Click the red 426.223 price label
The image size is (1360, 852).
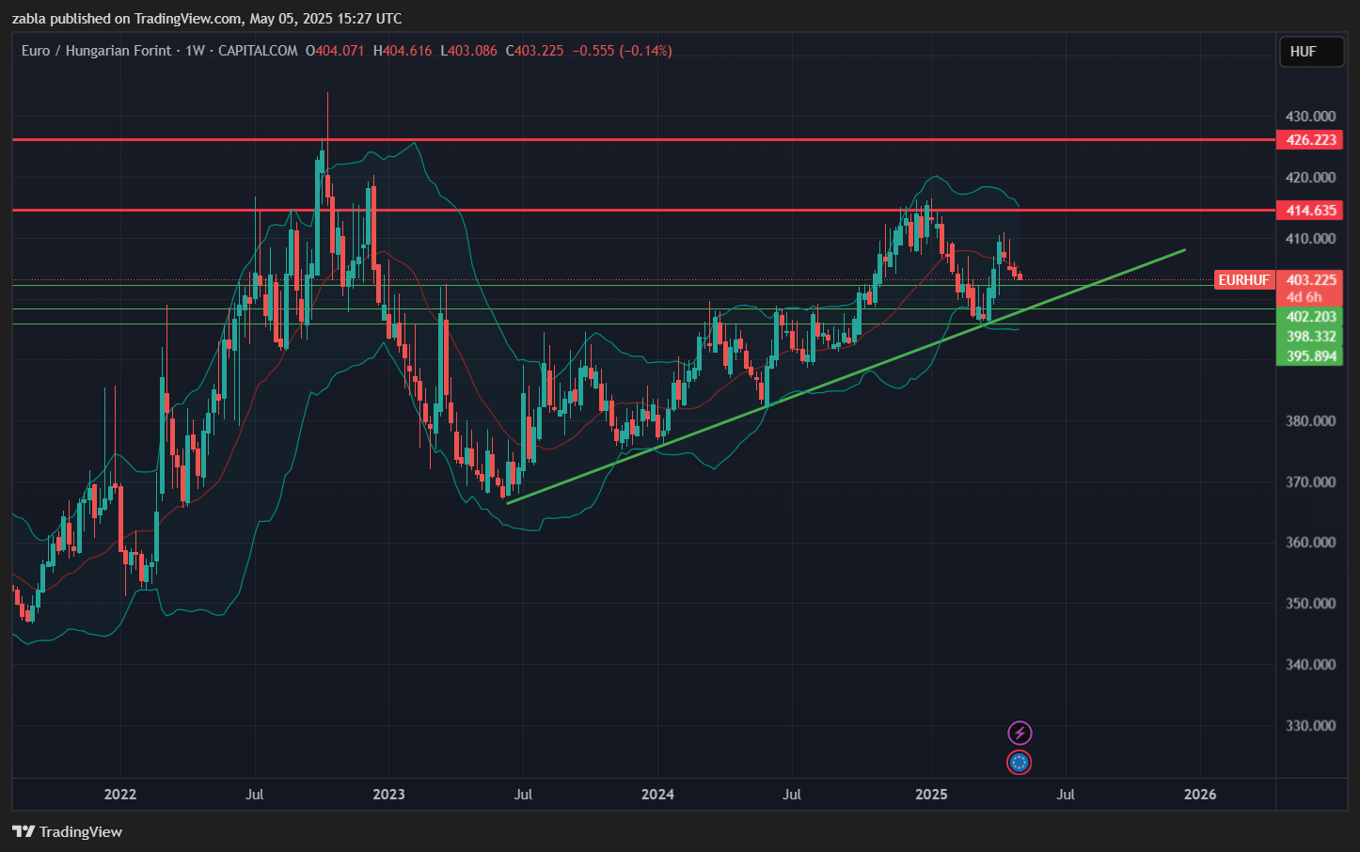1310,140
